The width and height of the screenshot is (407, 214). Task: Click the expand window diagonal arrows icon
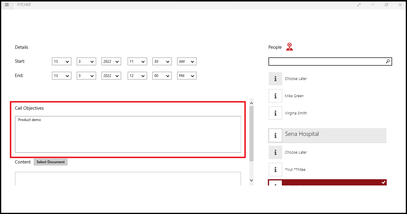point(359,5)
